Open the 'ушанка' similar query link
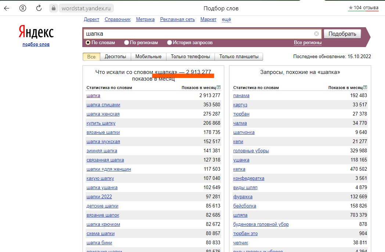 click(241, 160)
